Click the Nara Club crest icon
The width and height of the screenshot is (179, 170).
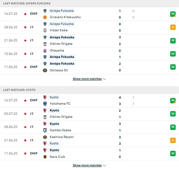[x=45, y=157]
